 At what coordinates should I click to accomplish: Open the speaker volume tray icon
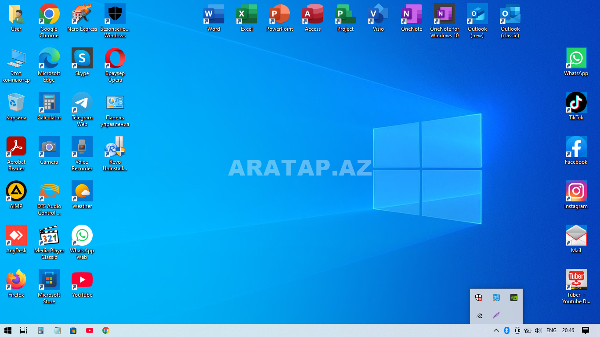(x=539, y=330)
